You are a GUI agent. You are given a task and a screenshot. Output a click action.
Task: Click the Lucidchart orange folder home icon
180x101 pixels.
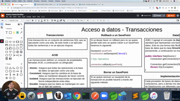click(x=3, y=15)
